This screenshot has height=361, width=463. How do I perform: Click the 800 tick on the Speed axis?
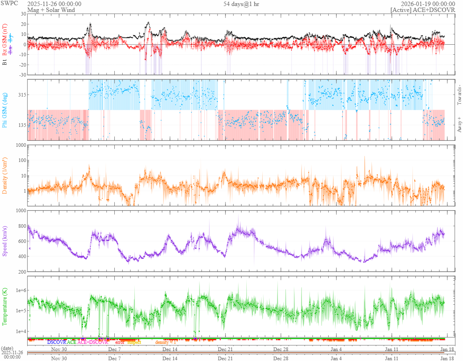pyautogui.click(x=22, y=226)
